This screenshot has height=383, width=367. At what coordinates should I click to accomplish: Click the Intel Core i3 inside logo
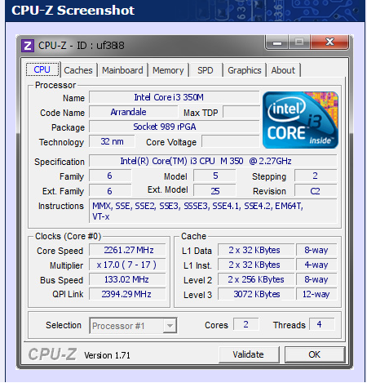(300, 120)
